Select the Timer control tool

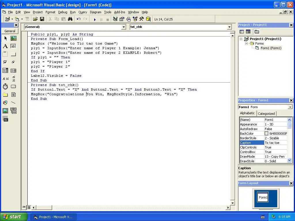5,86
